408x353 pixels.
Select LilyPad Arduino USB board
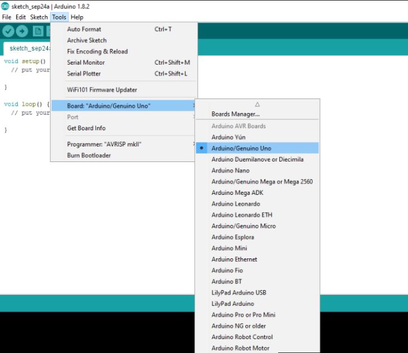pos(257,293)
